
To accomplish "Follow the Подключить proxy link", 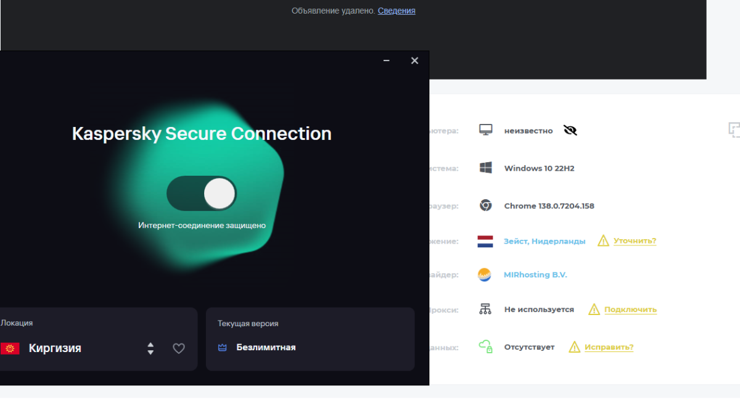I will (630, 310).
